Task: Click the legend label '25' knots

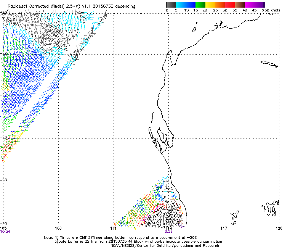Action: (215, 10)
